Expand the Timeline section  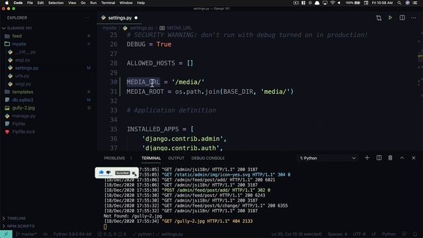click(x=16, y=218)
